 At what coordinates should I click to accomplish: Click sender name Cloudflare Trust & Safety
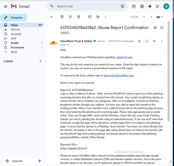pos(76,41)
